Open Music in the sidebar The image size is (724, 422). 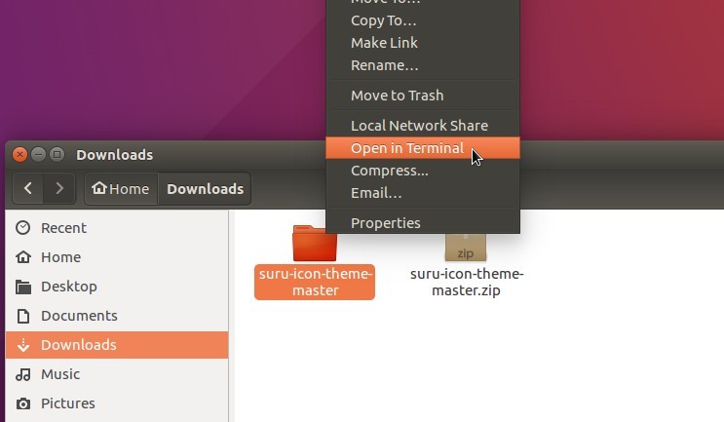point(117,374)
